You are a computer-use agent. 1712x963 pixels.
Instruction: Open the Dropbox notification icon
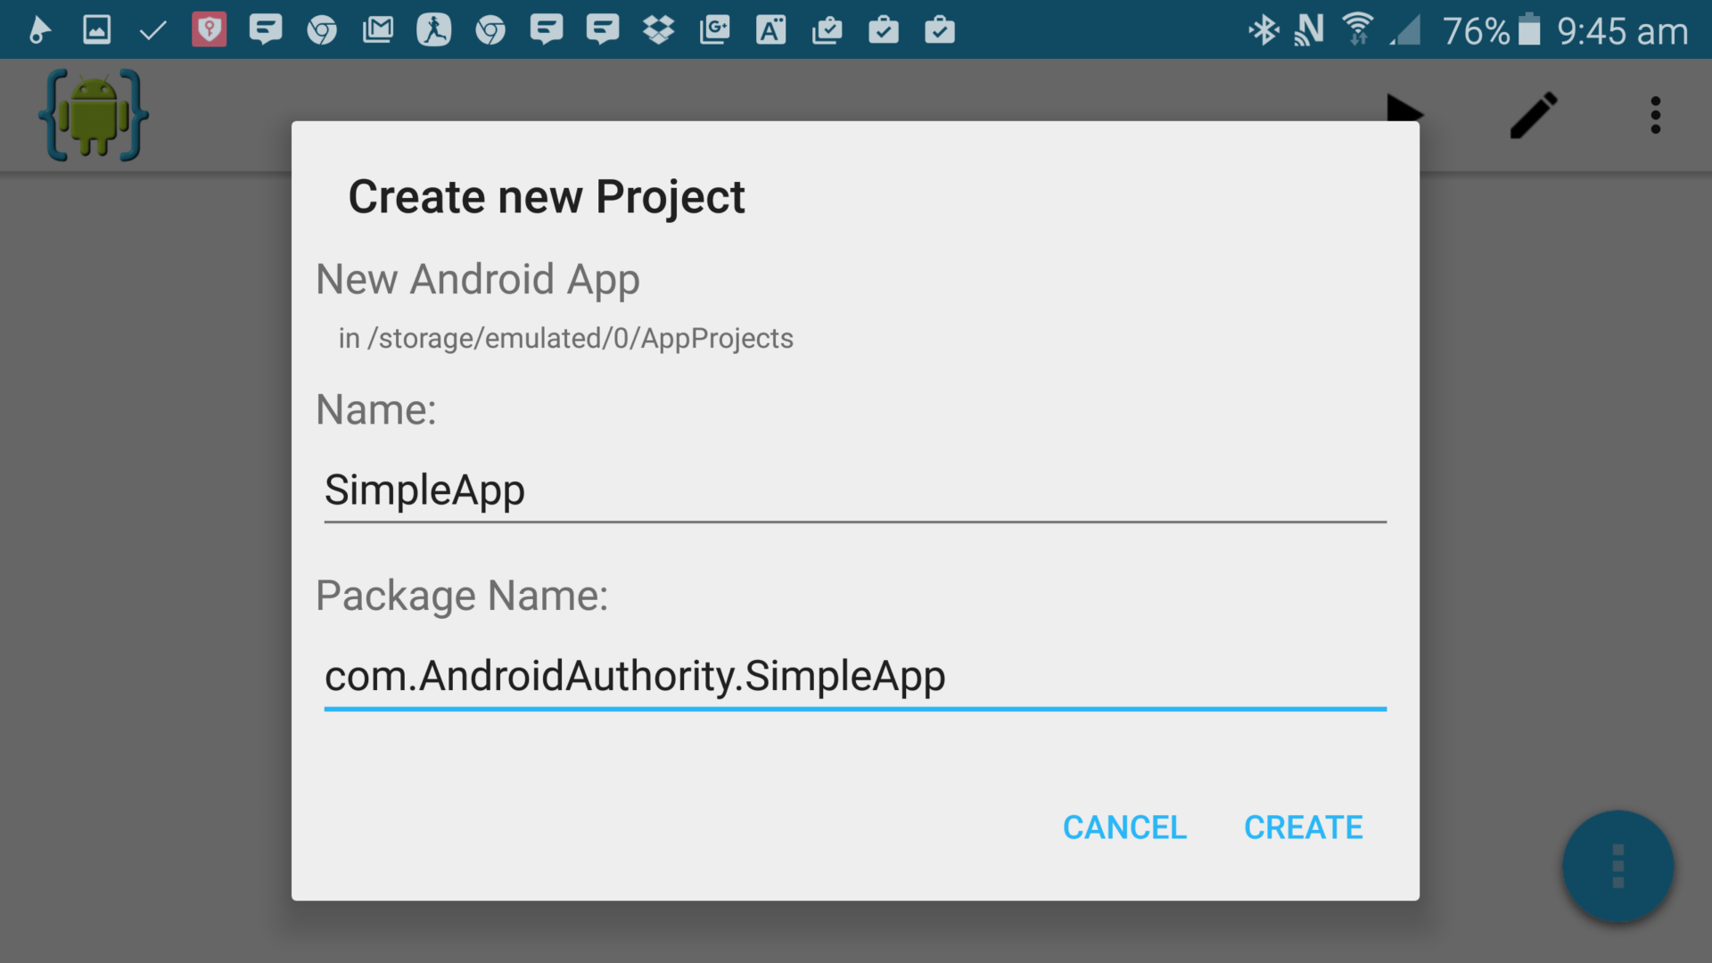tap(660, 29)
